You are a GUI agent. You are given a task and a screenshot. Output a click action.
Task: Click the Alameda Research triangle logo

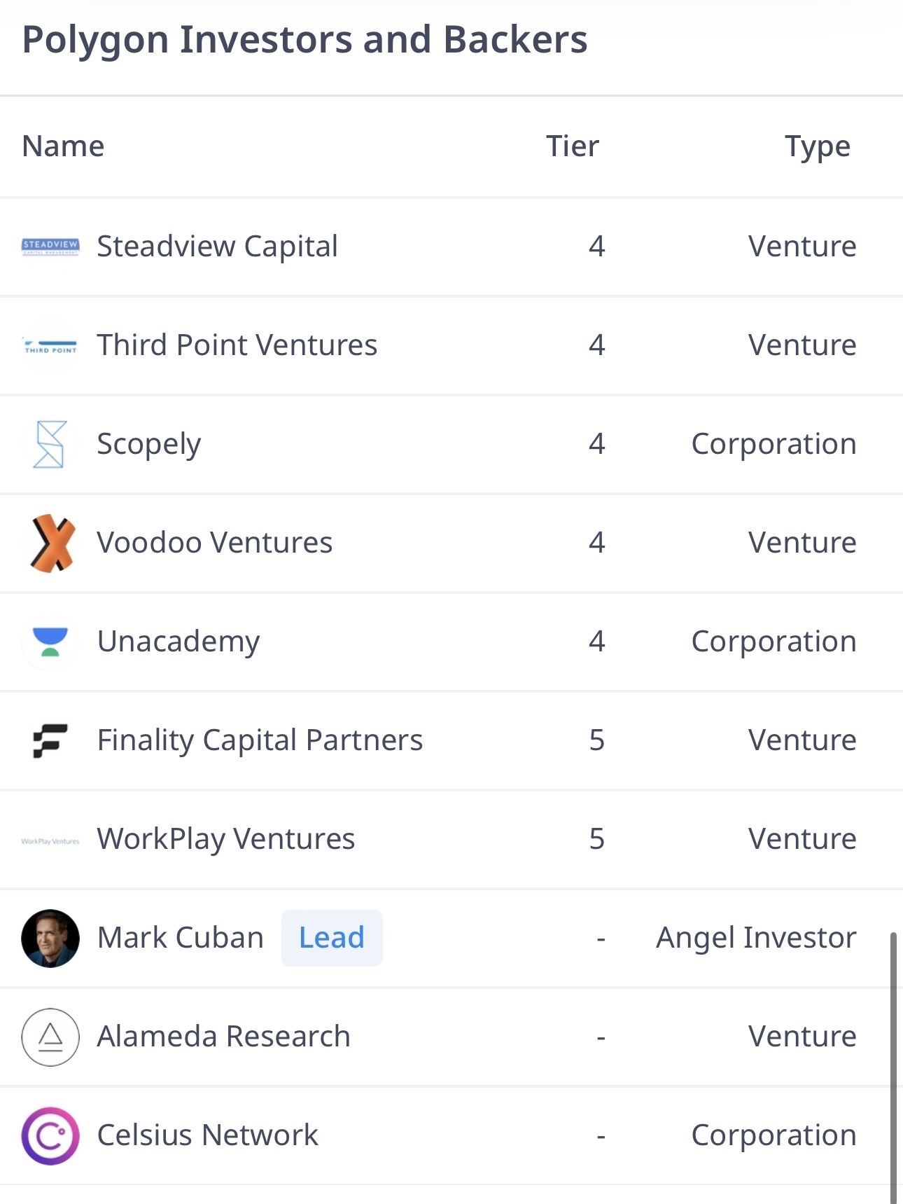click(x=50, y=1037)
